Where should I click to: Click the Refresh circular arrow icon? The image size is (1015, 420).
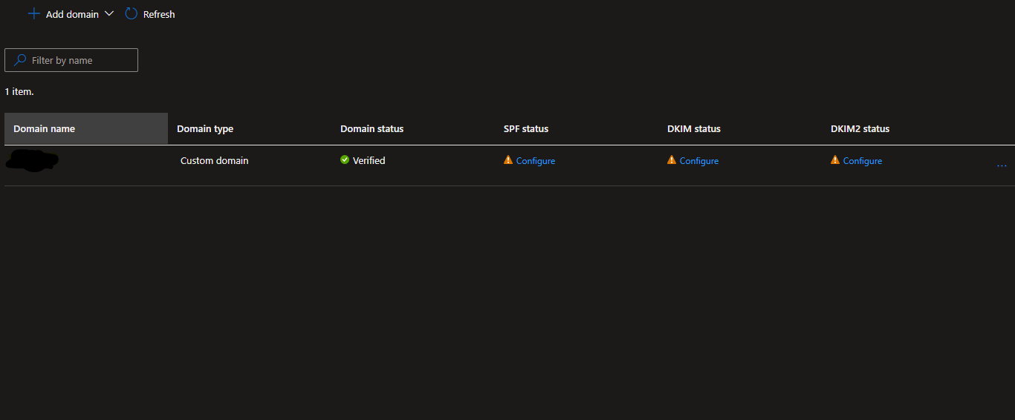point(132,13)
